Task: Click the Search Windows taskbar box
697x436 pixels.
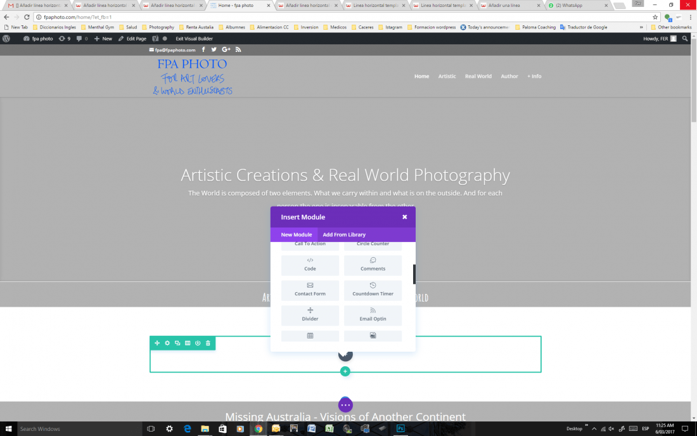Action: (x=79, y=429)
